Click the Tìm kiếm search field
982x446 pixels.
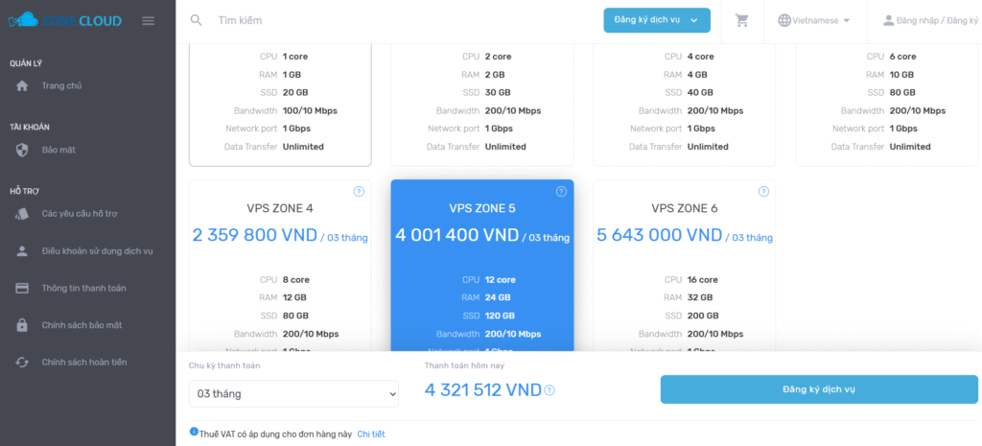[x=384, y=20]
